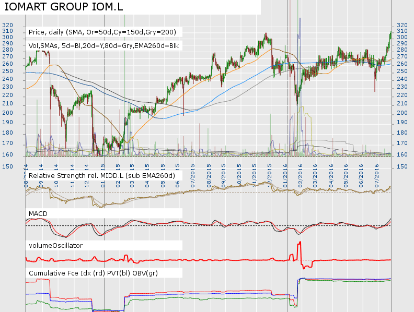
Task: Select the volumeOscillator panel label
Action: [55, 246]
